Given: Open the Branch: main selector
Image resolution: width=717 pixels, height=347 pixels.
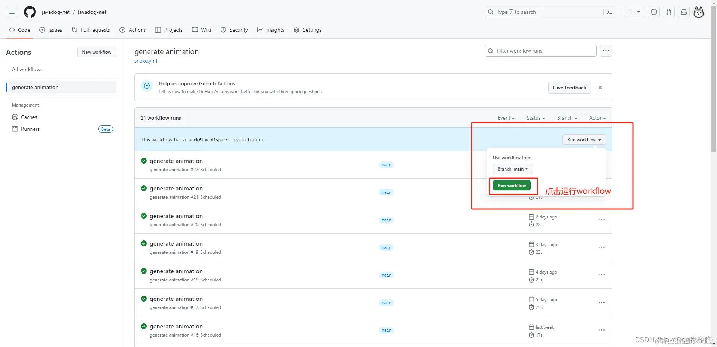Looking at the screenshot, I should coord(513,169).
